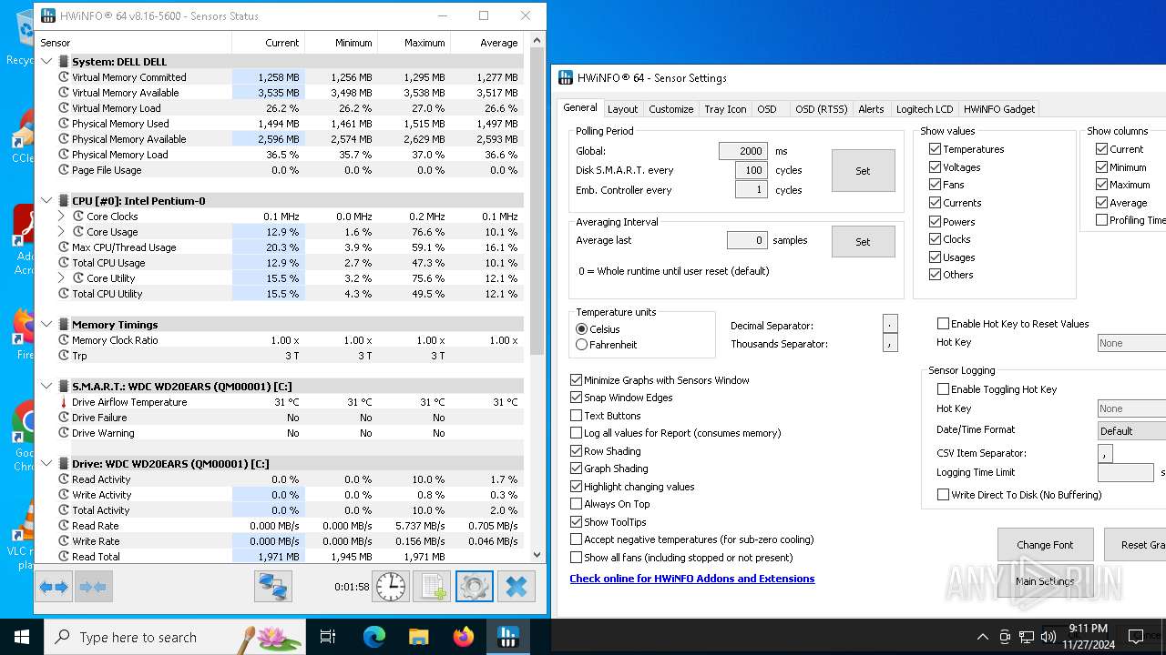The height and width of the screenshot is (655, 1166).
Task: Click the Set button for Polling Period
Action: 863,171
